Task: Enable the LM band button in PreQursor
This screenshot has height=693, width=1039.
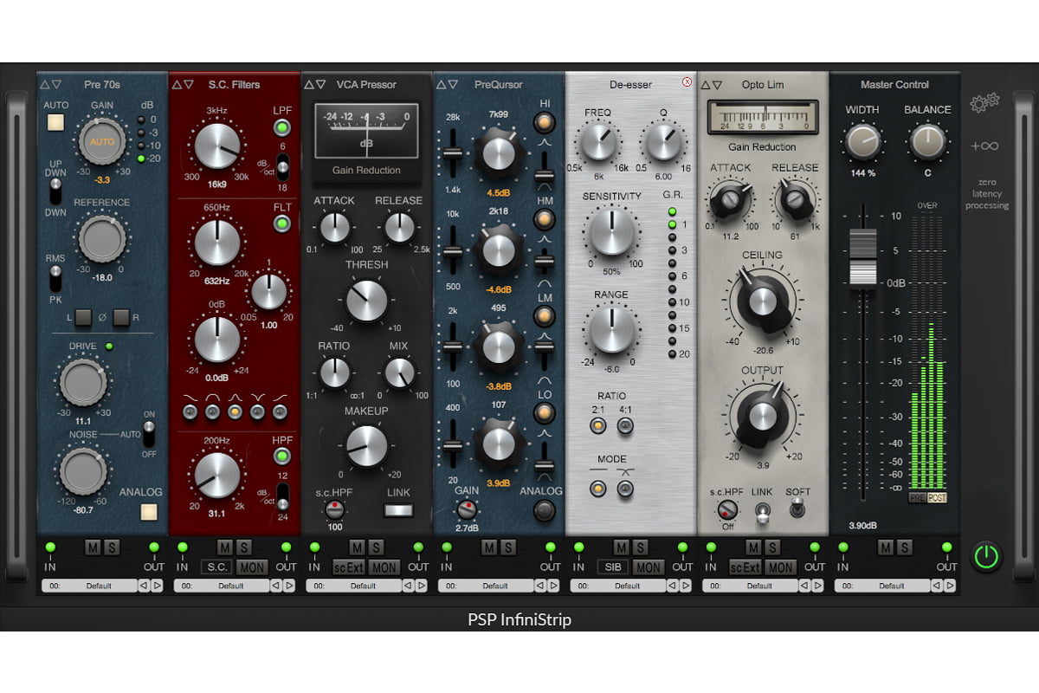Action: [x=545, y=317]
